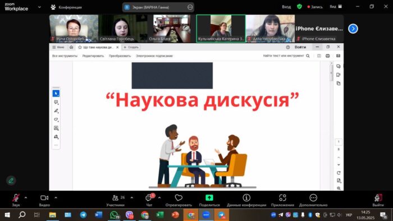Select Кульчицька Катерина video thumbnail
Image resolution: width=393 pixels, height=221 pixels.
coord(221,28)
